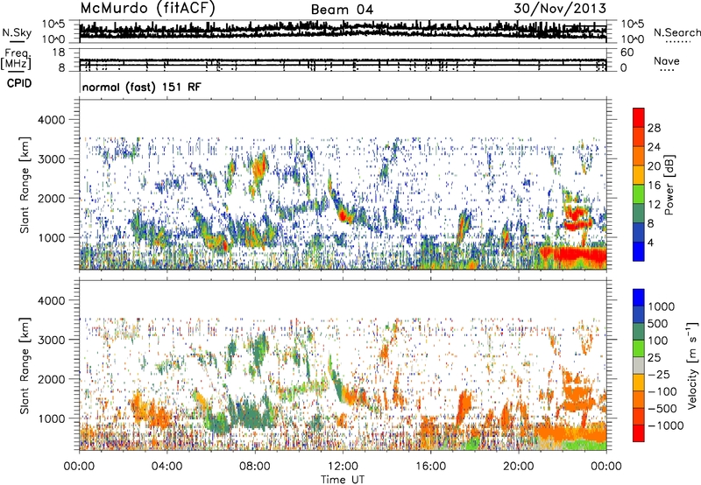Click red segment of power colorbar

(x=639, y=117)
